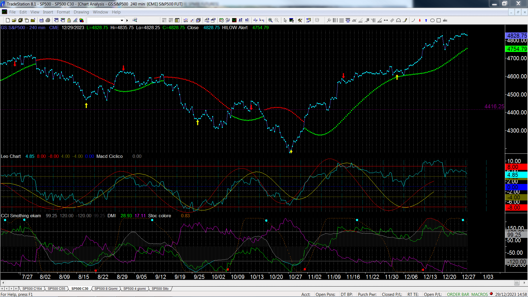Click the last-tab navigation arrow
The image size is (528, 297).
pyautogui.click(x=16, y=288)
